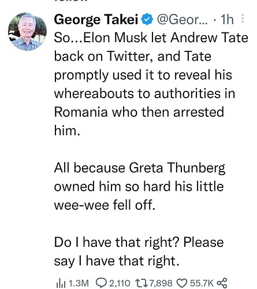Open the tweet's 1h timestamp
This screenshot has height=289, width=257.
pyautogui.click(x=227, y=19)
